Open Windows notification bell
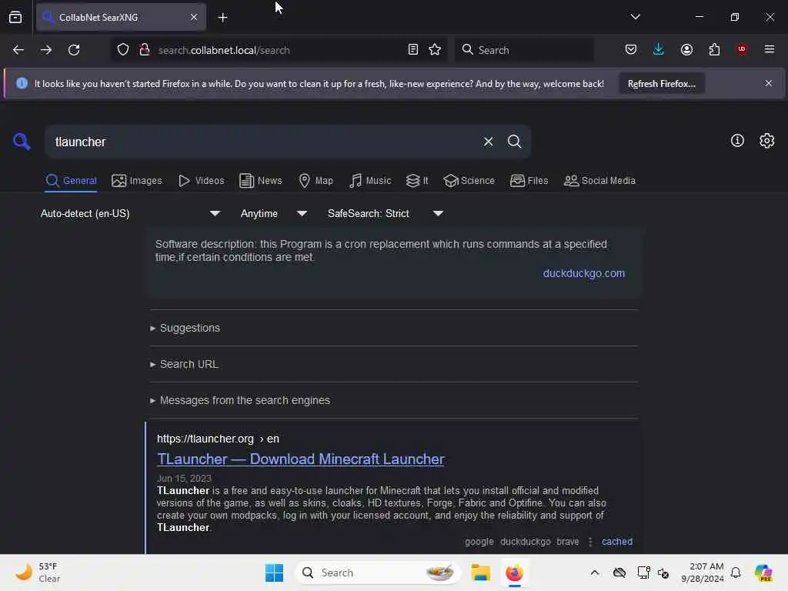Viewport: 788px width, 591px height. pos(735,573)
